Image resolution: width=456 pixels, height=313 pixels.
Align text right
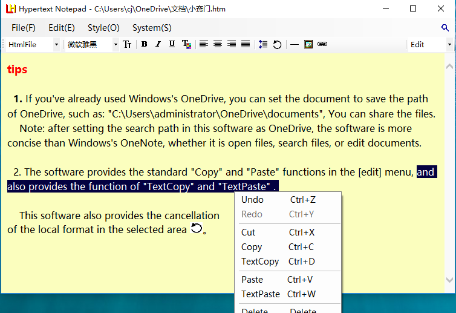[x=232, y=44]
